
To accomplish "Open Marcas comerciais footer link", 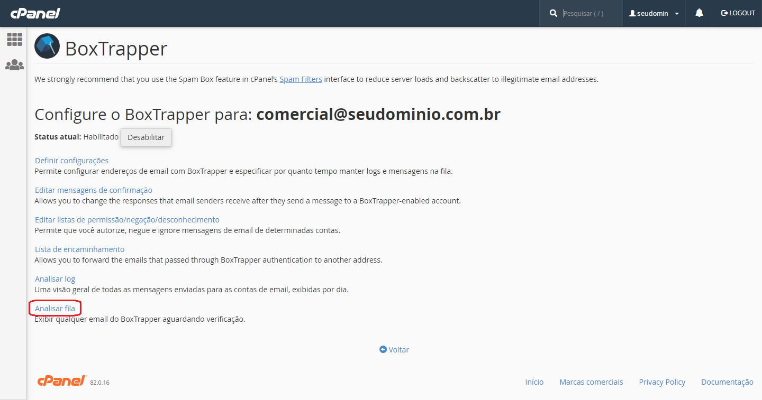I will click(x=591, y=382).
